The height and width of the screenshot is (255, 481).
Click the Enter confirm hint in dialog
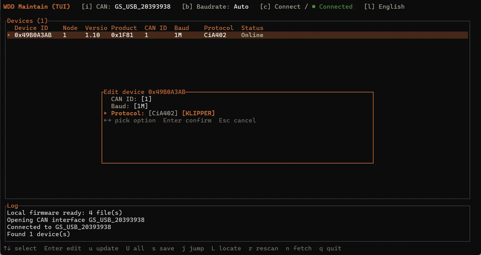click(x=187, y=120)
